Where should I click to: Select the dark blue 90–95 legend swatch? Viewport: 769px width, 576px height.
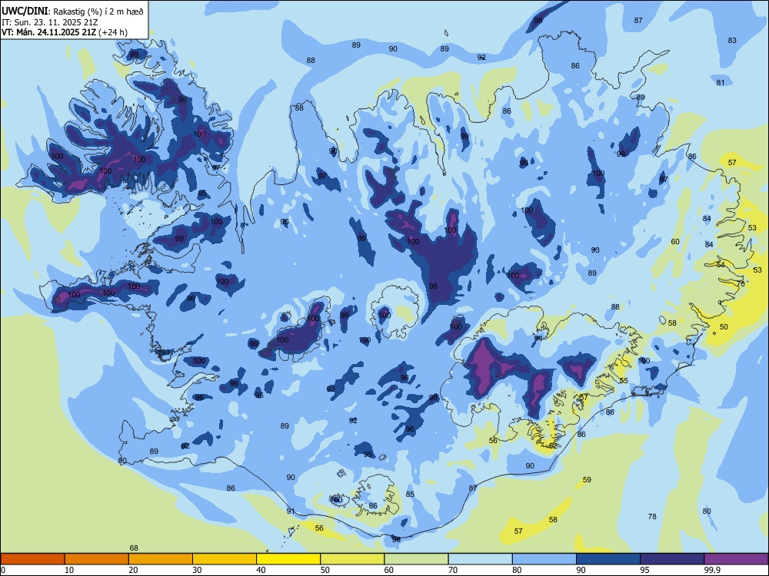coord(608,559)
